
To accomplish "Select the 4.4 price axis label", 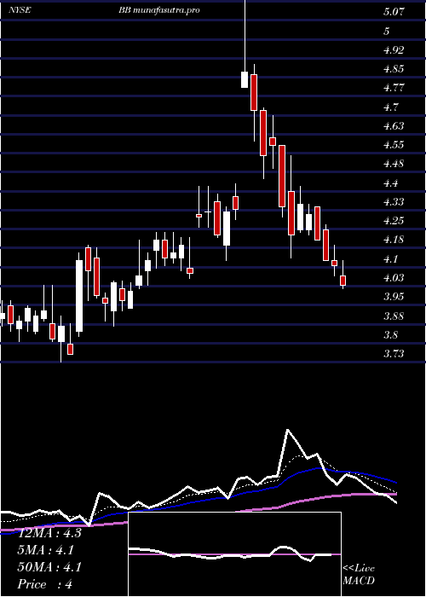I will (x=390, y=183).
